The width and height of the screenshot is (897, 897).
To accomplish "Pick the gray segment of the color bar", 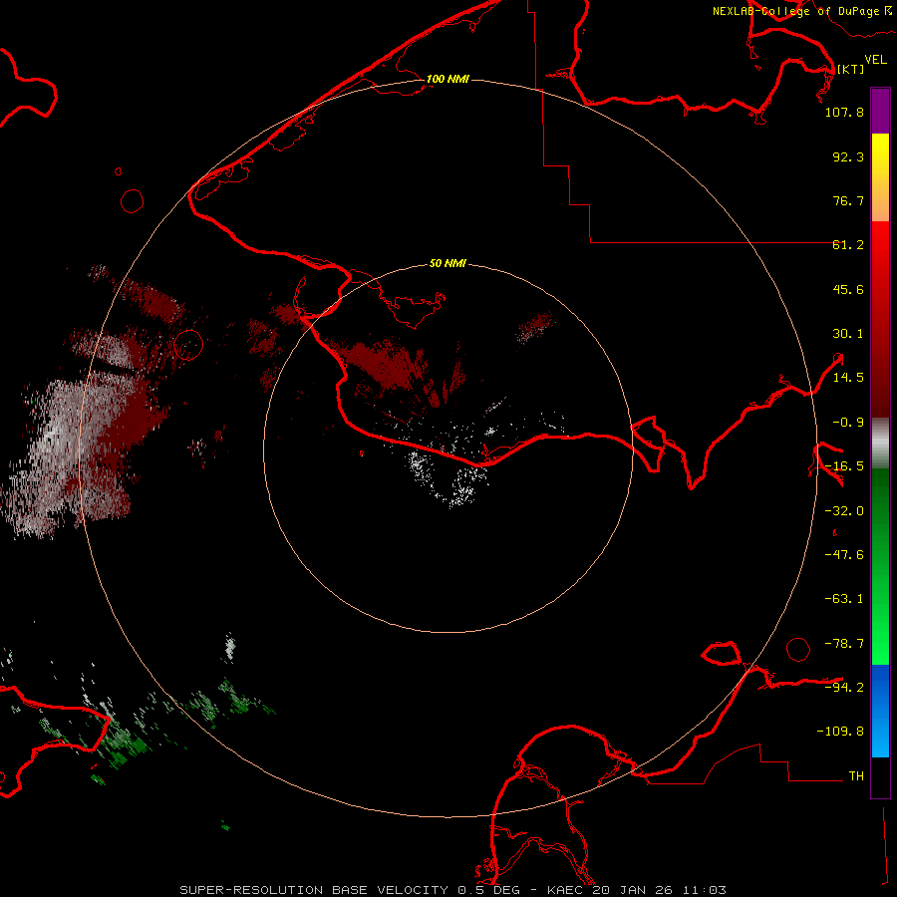I will click(880, 444).
